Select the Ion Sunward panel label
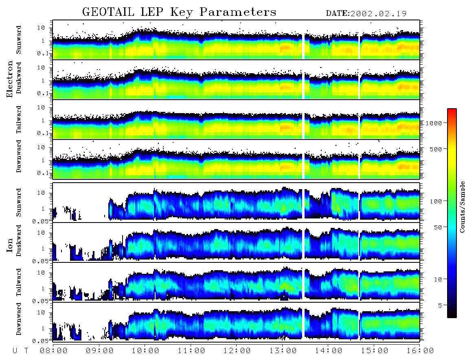This screenshot has width=465, height=358. tap(19, 202)
